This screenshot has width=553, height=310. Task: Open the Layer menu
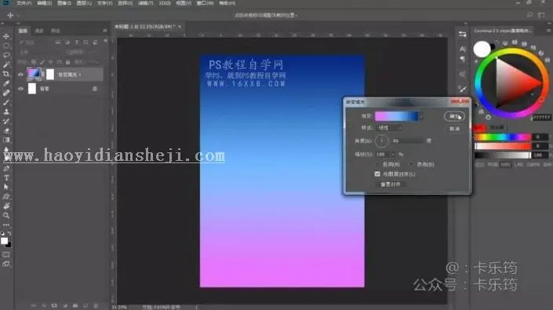coord(84,3)
